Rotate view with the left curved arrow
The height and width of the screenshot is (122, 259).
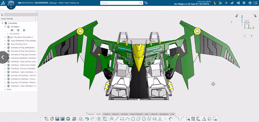(237, 16)
